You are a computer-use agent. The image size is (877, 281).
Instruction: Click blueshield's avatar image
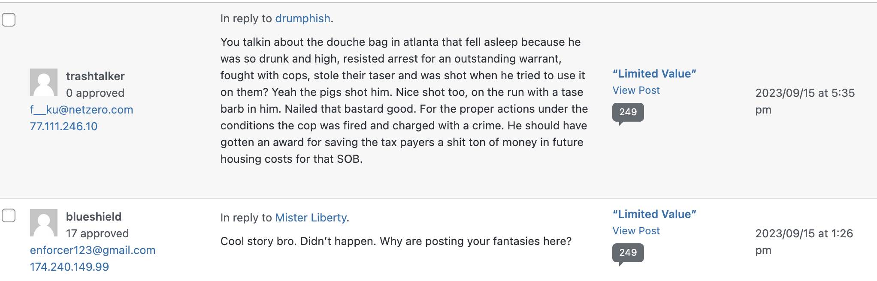(44, 223)
